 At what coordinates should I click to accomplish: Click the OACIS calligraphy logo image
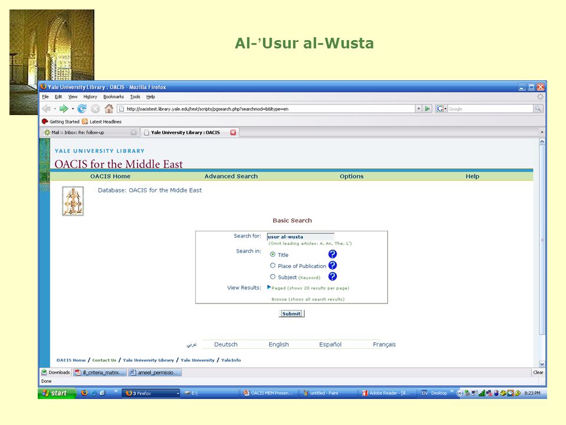pyautogui.click(x=73, y=201)
